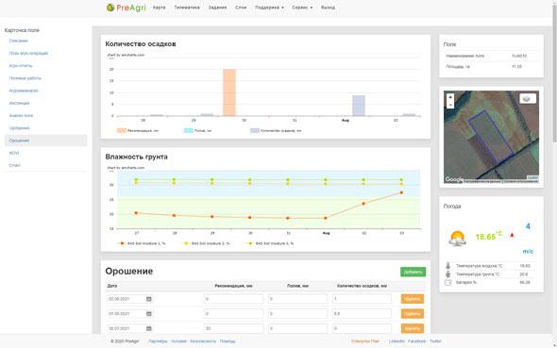Toggle the purple precipitation legend swatch
The width and height of the screenshot is (557, 348).
255,130
